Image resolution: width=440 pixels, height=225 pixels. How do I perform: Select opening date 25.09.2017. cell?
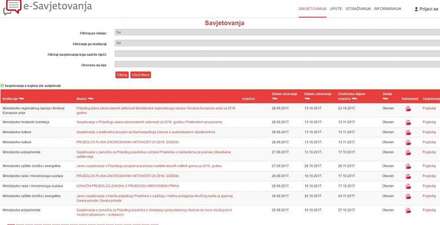281,210
